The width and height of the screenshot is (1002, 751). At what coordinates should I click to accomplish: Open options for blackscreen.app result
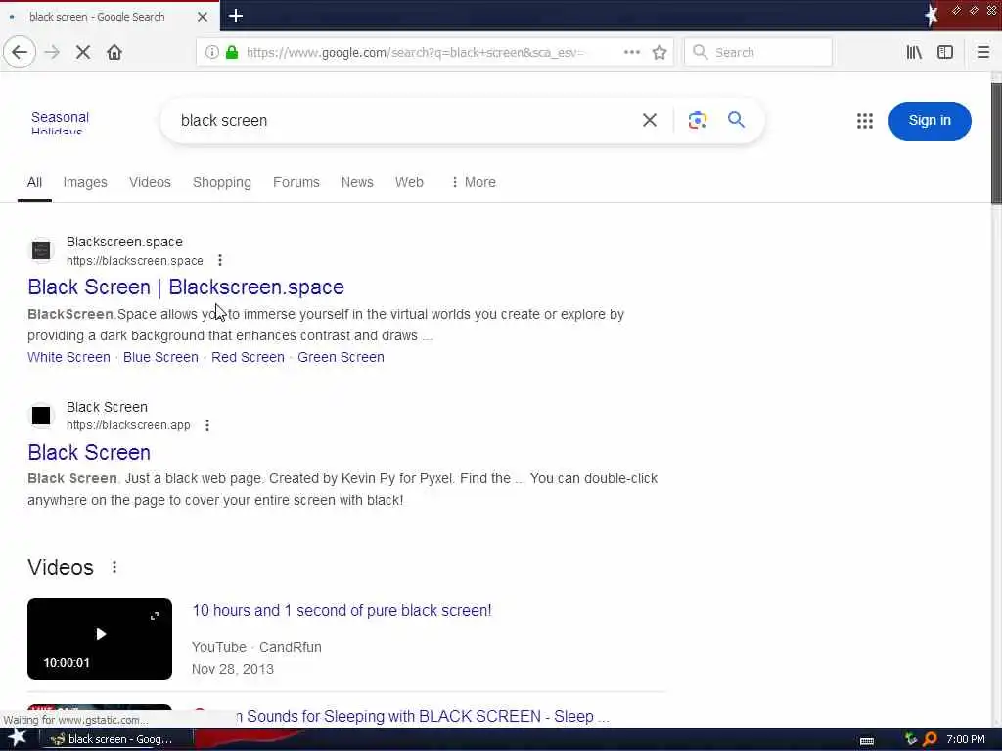pos(207,425)
